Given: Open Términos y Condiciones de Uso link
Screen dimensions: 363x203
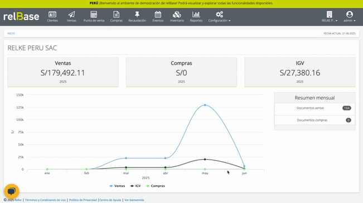Looking at the screenshot, I should [x=45, y=200].
